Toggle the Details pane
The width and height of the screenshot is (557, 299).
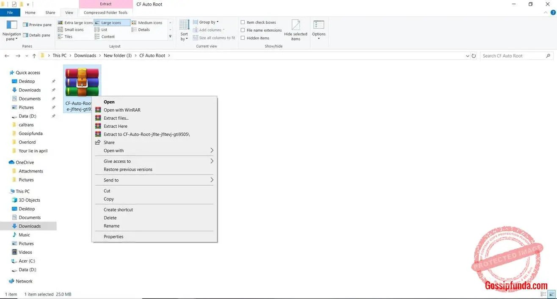36,35
